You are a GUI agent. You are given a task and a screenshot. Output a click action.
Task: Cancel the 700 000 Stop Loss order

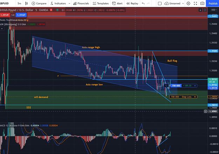pyautogui.click(x=195, y=97)
